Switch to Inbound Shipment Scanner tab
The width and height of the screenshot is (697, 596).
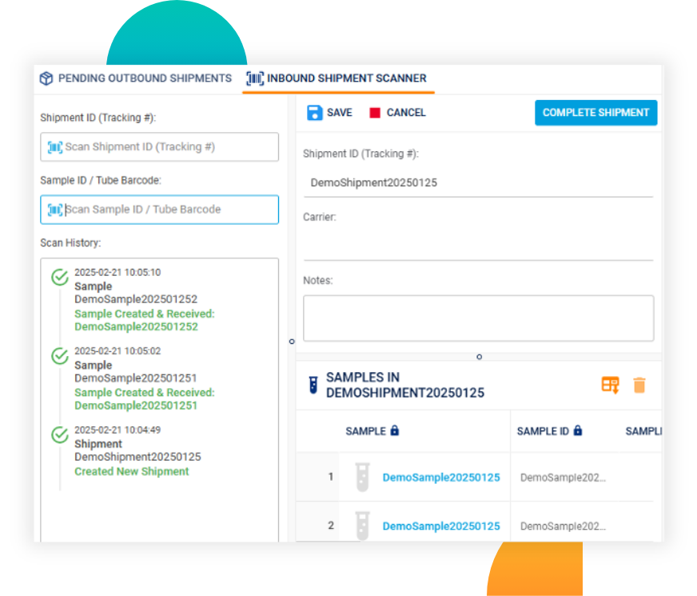(x=337, y=78)
